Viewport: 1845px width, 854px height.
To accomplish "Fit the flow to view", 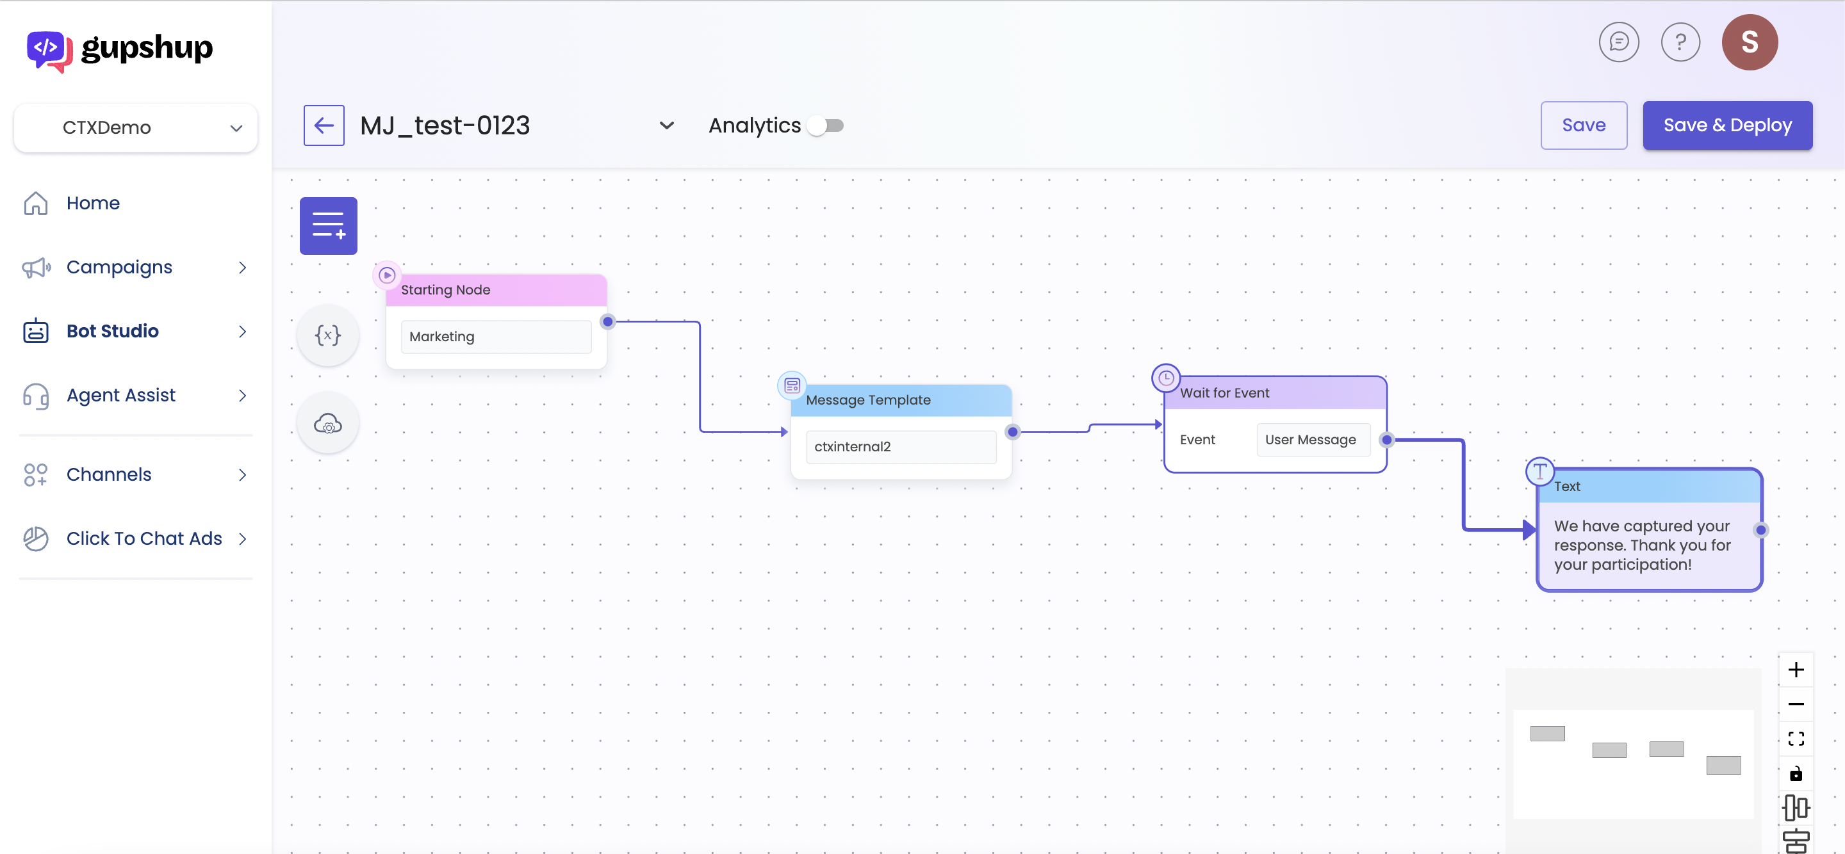I will coord(1796,739).
